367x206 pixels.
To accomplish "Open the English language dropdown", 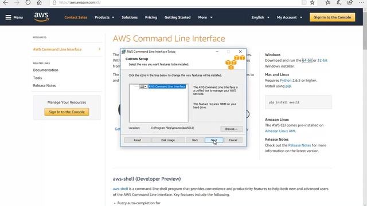I will [260, 17].
